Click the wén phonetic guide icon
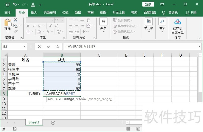 pyautogui.click(x=59, y=32)
